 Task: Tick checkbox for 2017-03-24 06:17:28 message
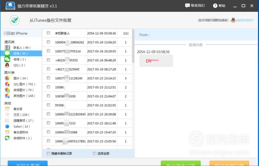point(48,69)
